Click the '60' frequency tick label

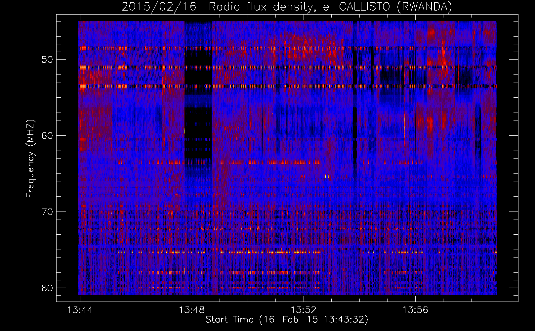tap(47, 136)
